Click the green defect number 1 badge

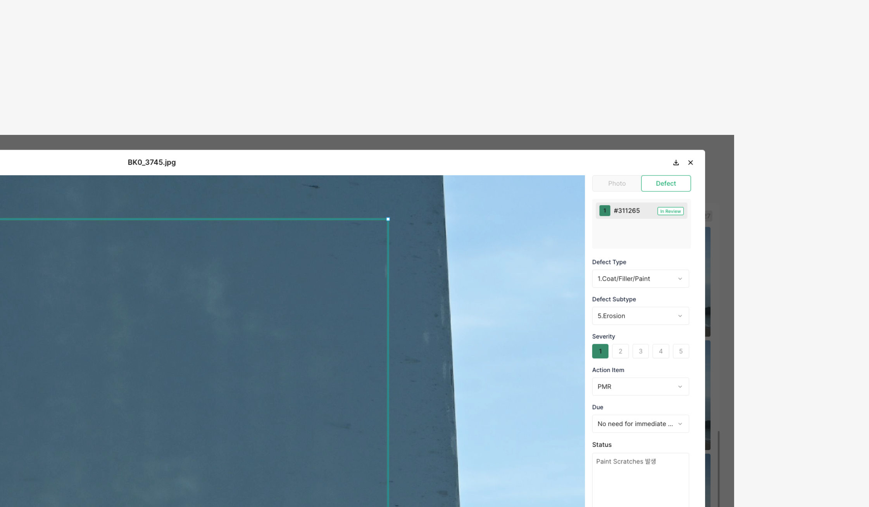[x=605, y=211]
